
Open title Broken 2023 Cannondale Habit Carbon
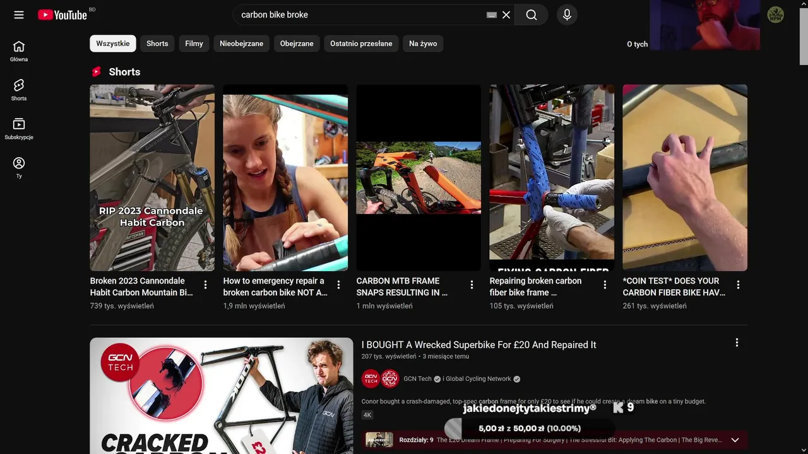[x=141, y=286]
